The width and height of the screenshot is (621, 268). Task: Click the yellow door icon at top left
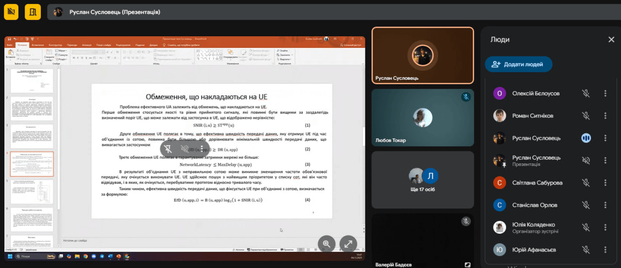[x=33, y=12]
